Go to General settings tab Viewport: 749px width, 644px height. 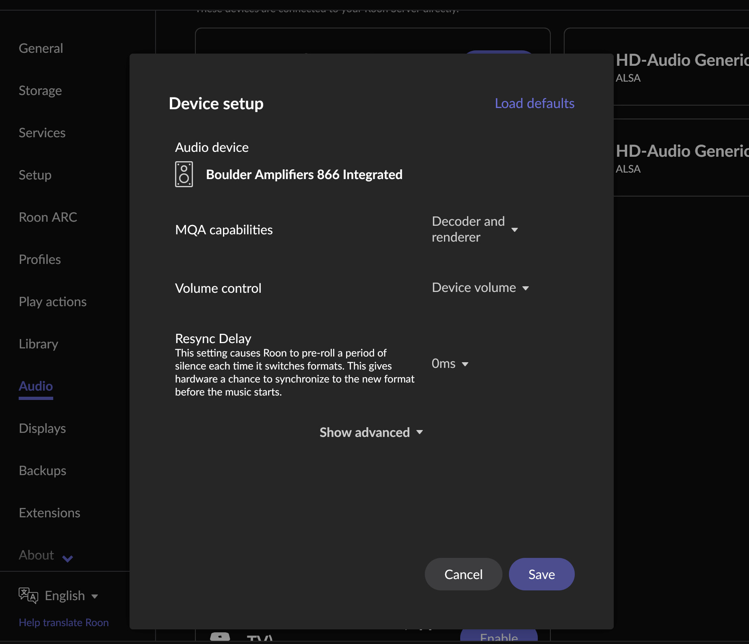coord(41,48)
